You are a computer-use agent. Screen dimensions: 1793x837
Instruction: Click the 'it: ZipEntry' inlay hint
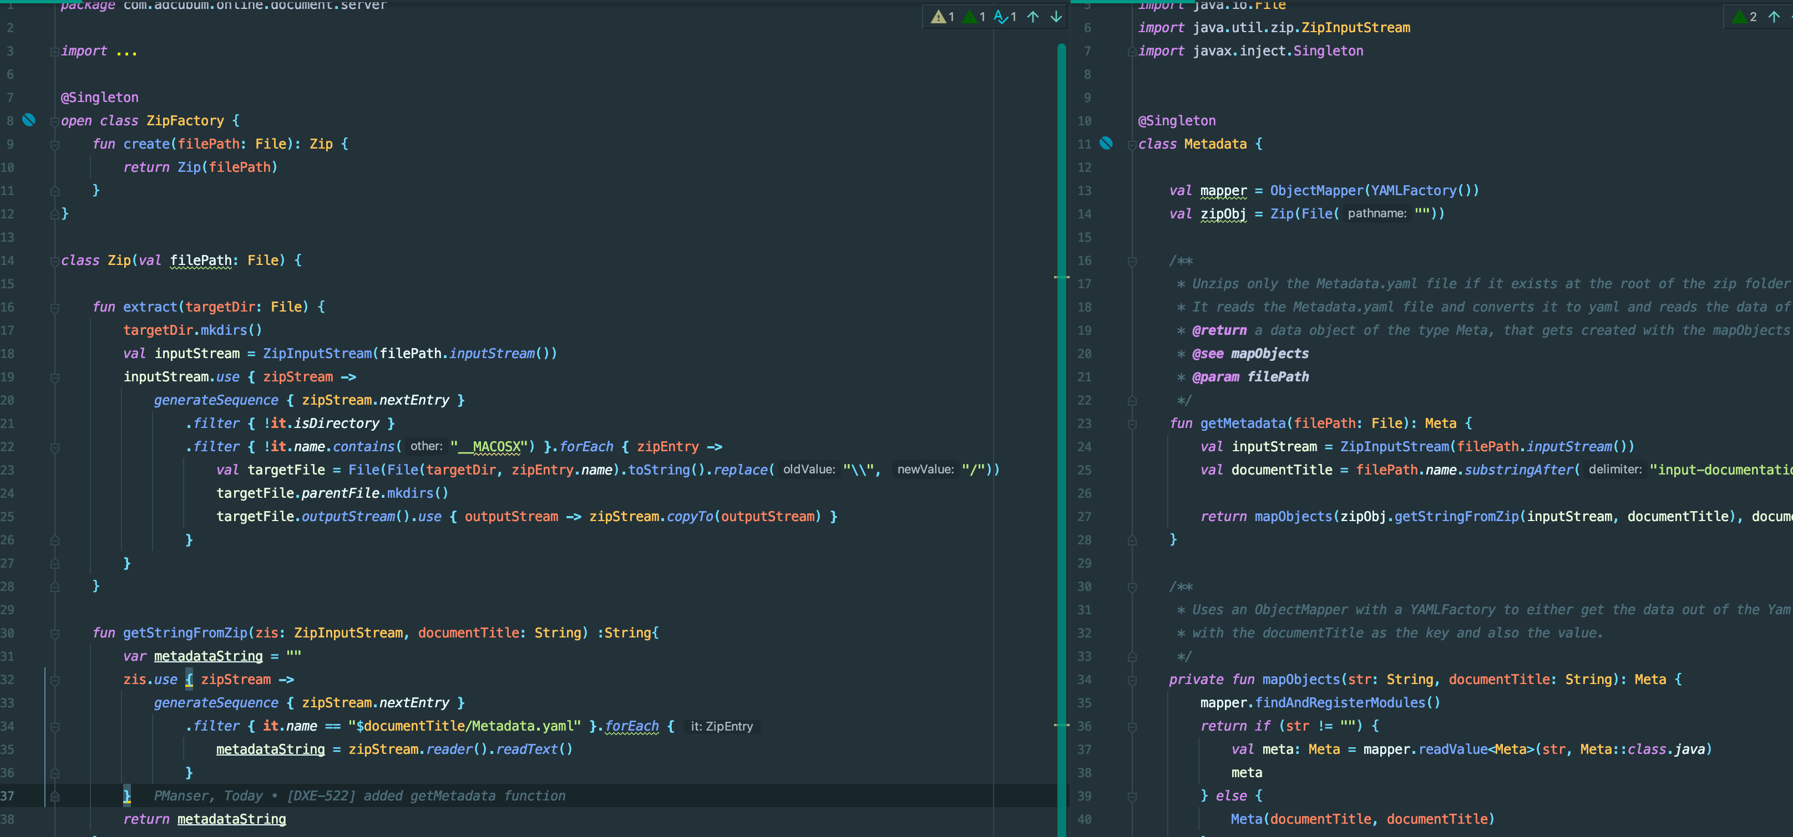click(x=721, y=726)
